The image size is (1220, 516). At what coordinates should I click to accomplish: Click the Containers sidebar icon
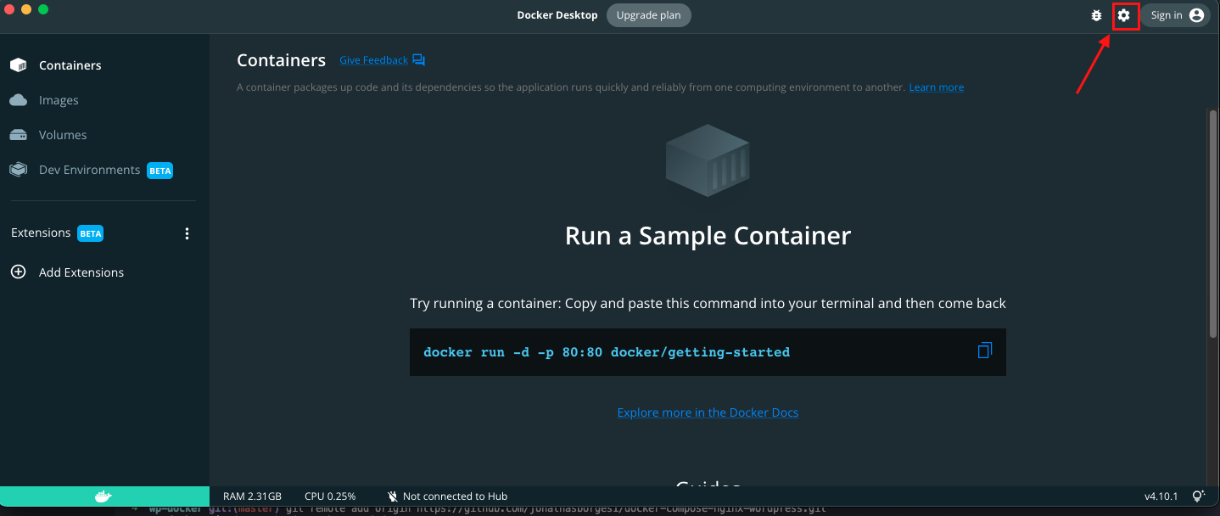coord(18,65)
